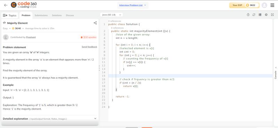Screen dimensions: 278x128
Task: Open the hamburger main menu
Action: tap(272, 5)
